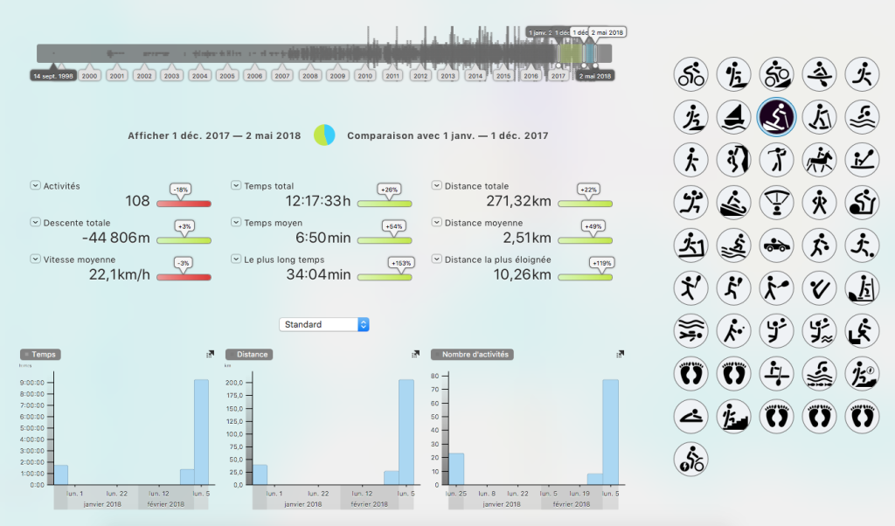
Task: Pick the rock climbing icon
Action: [x=733, y=157]
